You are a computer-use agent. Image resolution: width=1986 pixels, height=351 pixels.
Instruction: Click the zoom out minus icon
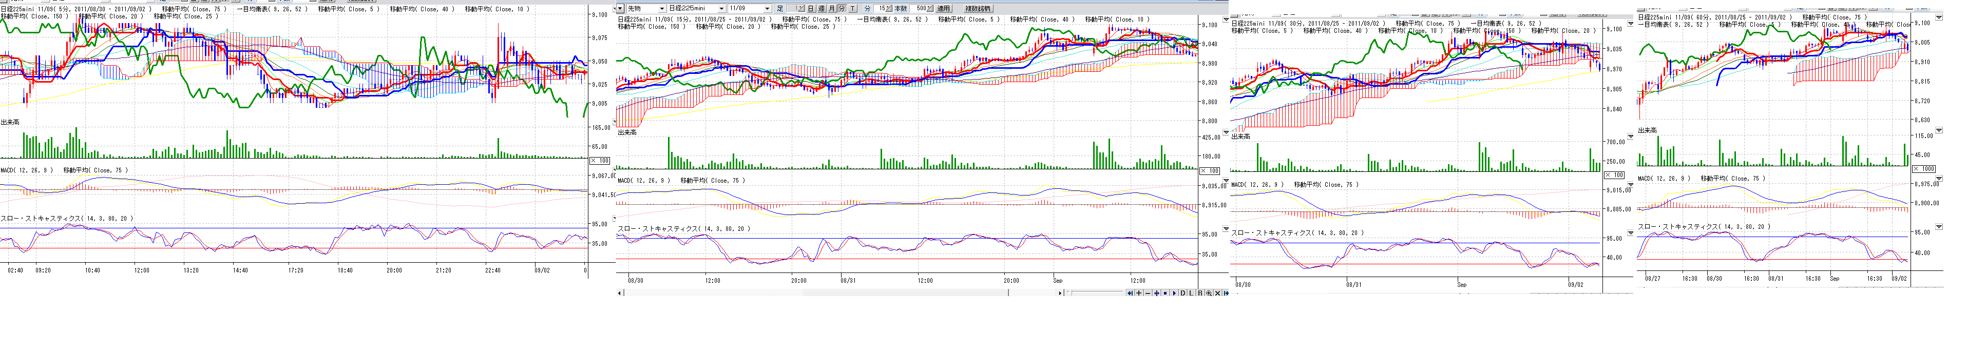[x=1147, y=294]
